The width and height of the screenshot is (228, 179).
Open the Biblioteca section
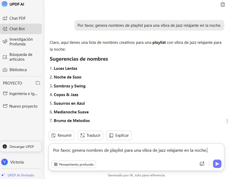pos(18,70)
